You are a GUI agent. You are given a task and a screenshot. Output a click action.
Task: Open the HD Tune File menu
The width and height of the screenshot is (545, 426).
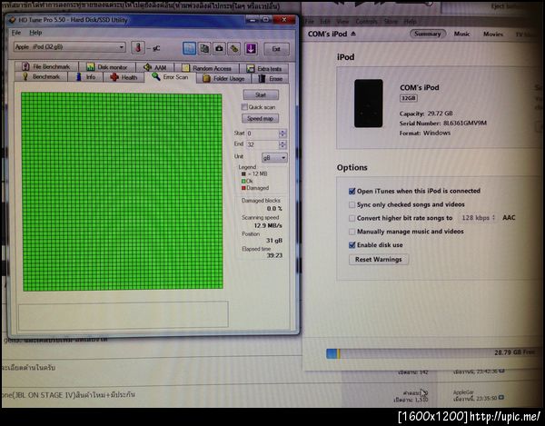[16, 33]
